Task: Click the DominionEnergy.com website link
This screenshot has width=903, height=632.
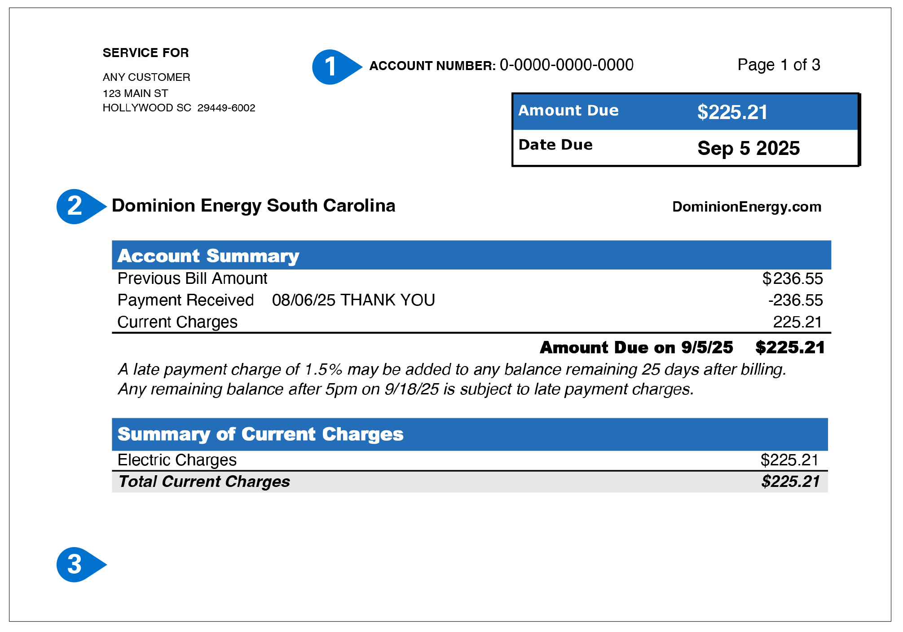Action: (x=747, y=207)
